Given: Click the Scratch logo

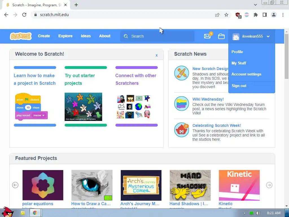Looking at the screenshot, I should [x=21, y=36].
